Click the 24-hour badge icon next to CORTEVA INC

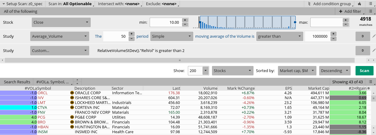click(x=72, y=108)
